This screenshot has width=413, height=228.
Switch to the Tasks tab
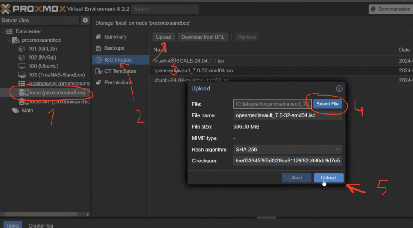pos(13,225)
